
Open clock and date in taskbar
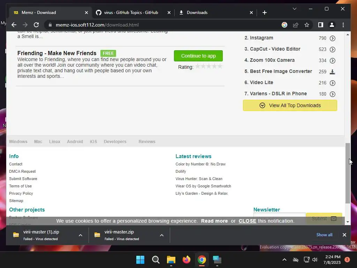(332, 260)
